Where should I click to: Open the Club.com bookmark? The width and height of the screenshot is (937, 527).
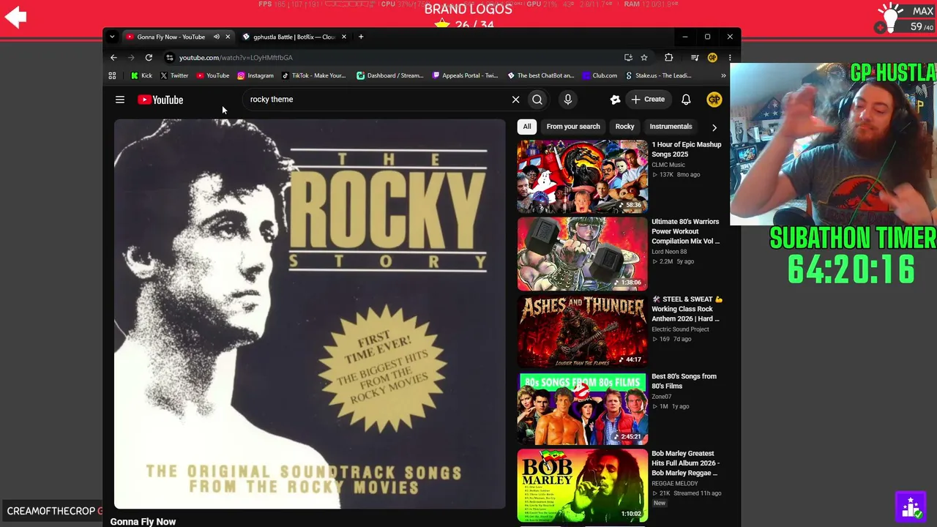600,75
